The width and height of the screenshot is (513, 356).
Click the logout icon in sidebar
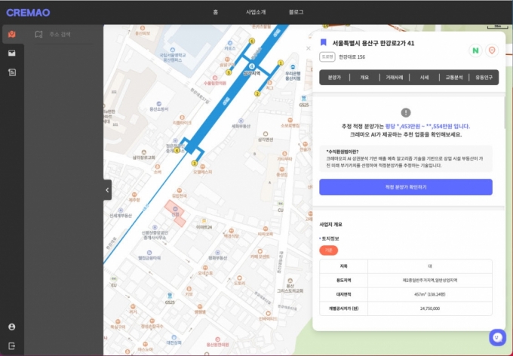(x=12, y=346)
